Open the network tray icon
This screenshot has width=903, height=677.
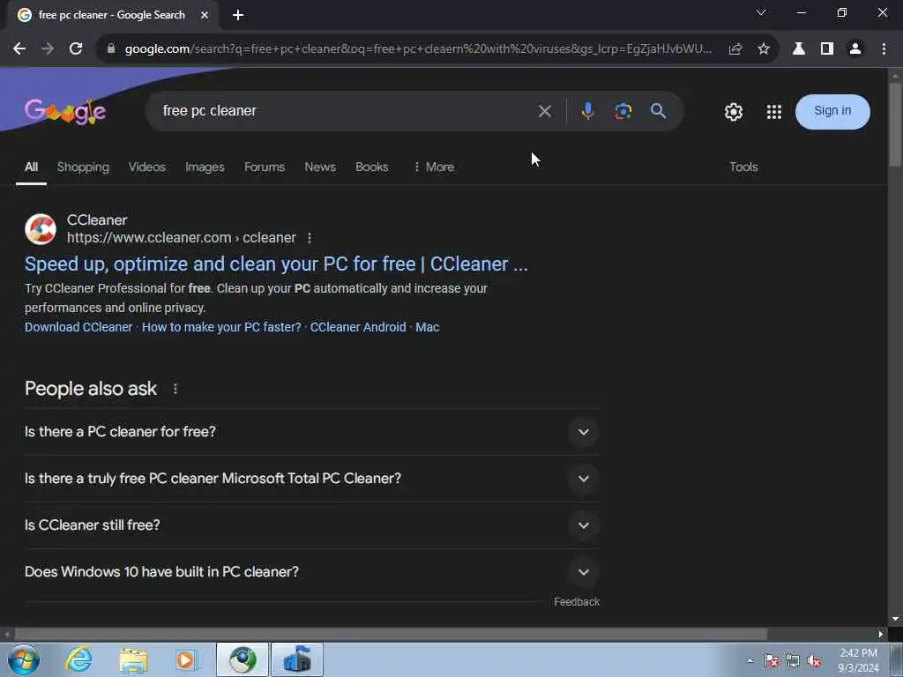coord(793,661)
